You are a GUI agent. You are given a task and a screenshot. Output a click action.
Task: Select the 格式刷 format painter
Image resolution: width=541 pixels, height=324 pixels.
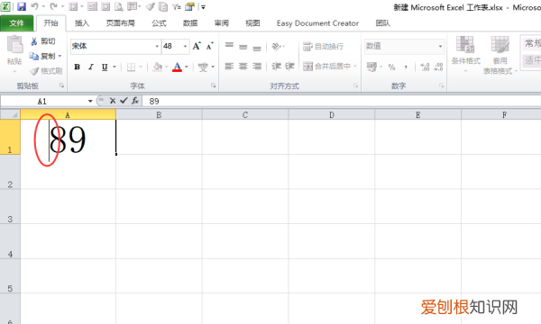(46, 71)
